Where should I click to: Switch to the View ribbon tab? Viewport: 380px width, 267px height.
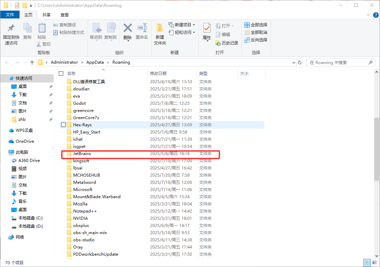point(65,15)
